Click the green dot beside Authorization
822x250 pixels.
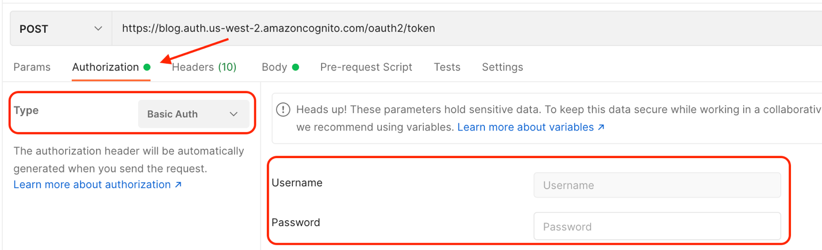tap(147, 67)
